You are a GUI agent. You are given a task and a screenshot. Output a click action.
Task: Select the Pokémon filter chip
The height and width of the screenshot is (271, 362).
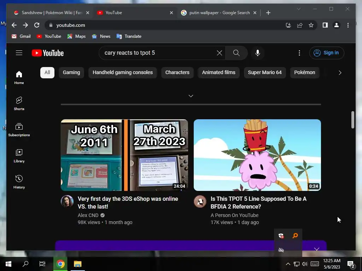point(304,73)
